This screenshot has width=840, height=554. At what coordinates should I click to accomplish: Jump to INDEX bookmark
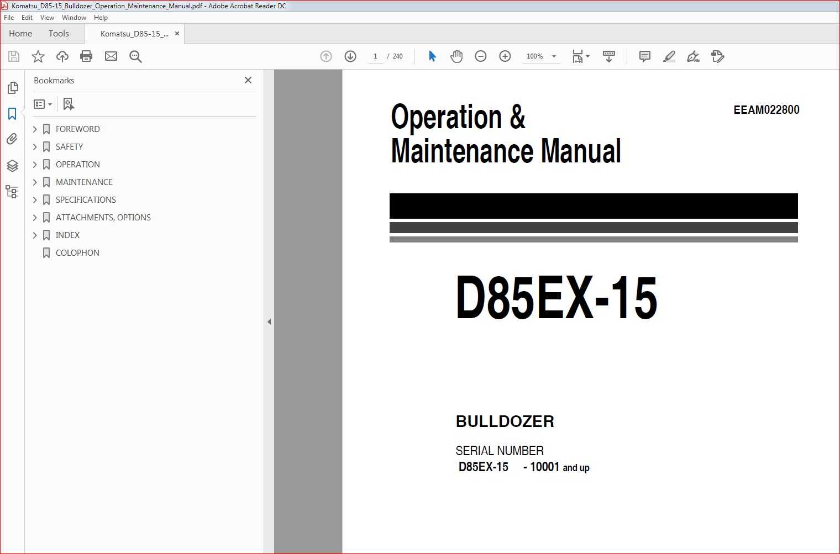click(x=67, y=235)
